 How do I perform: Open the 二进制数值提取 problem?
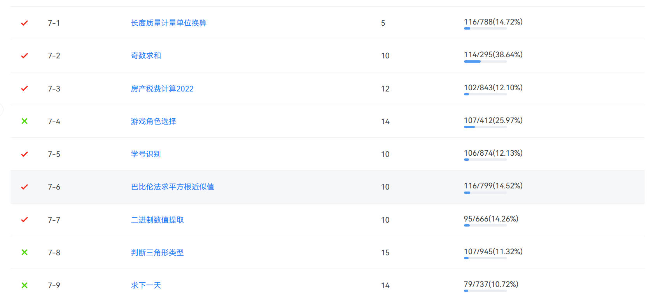point(157,220)
